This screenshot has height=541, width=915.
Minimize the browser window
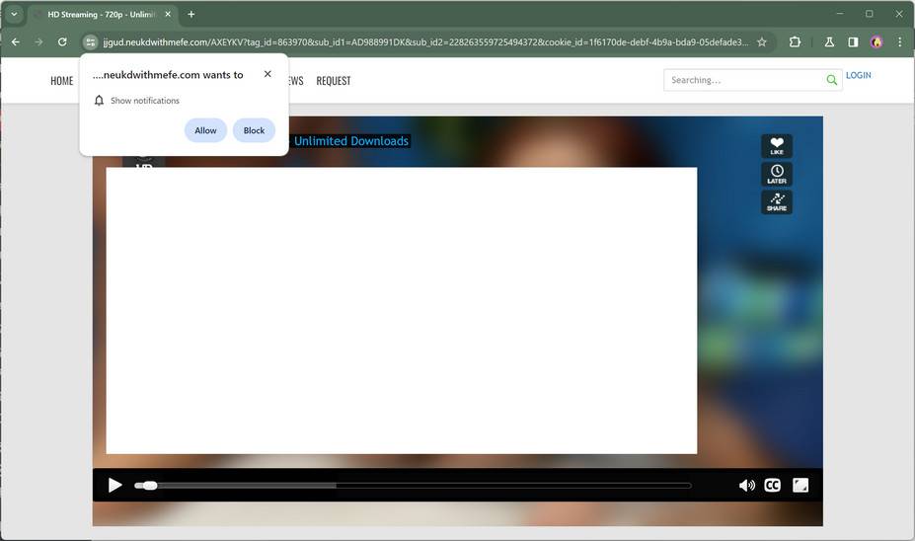840,14
